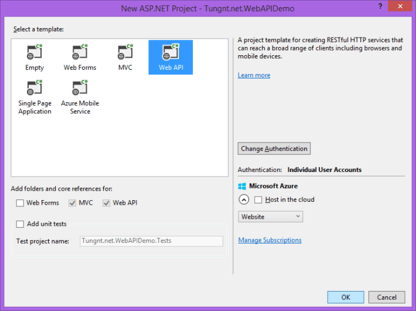Viewport: 416px width, 311px height.
Task: Open the help question mark button
Action: [380, 6]
